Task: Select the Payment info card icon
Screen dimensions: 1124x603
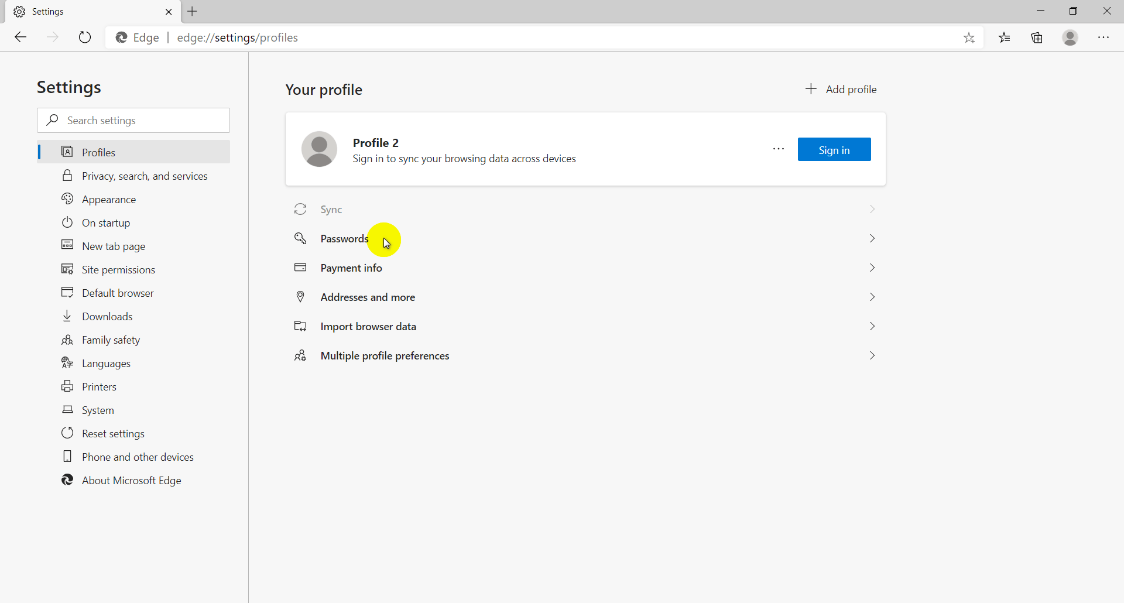Action: pyautogui.click(x=300, y=268)
